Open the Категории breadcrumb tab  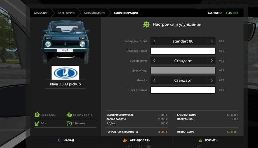(x=66, y=13)
